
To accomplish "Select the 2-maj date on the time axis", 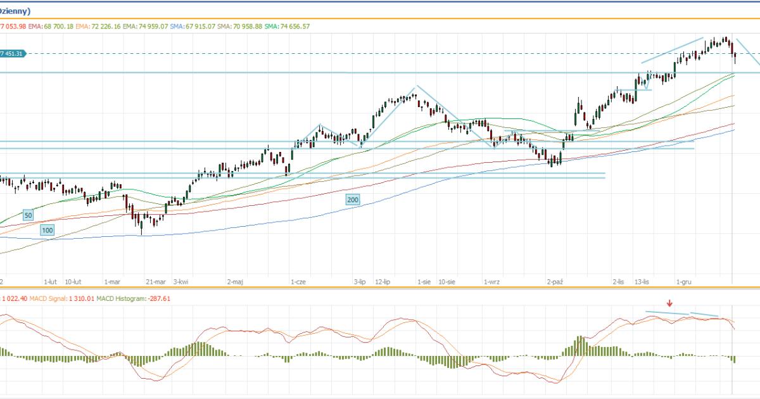I will point(234,281).
